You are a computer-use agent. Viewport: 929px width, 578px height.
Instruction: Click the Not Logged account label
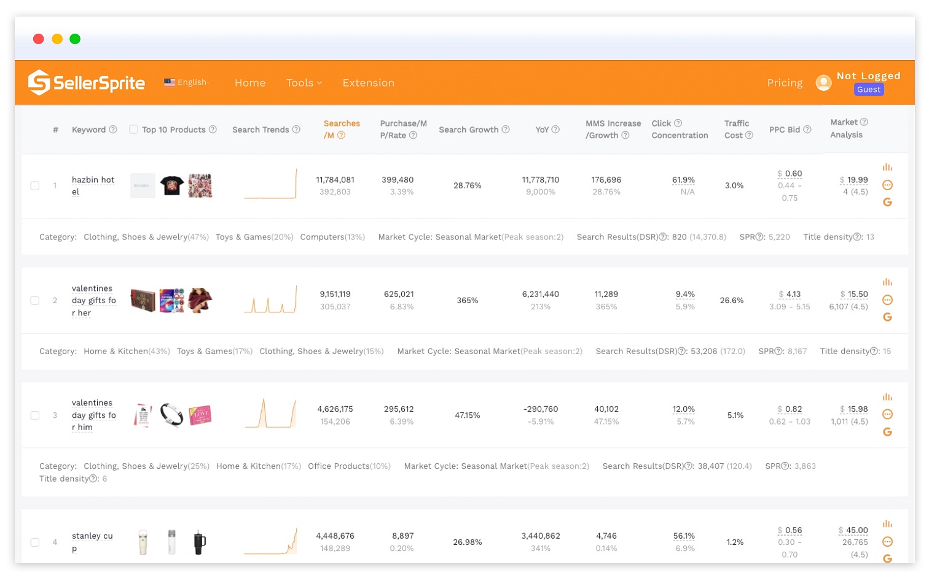click(868, 75)
